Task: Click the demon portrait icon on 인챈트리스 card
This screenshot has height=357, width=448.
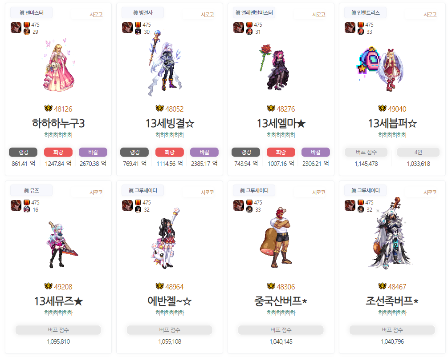Action: (x=350, y=28)
